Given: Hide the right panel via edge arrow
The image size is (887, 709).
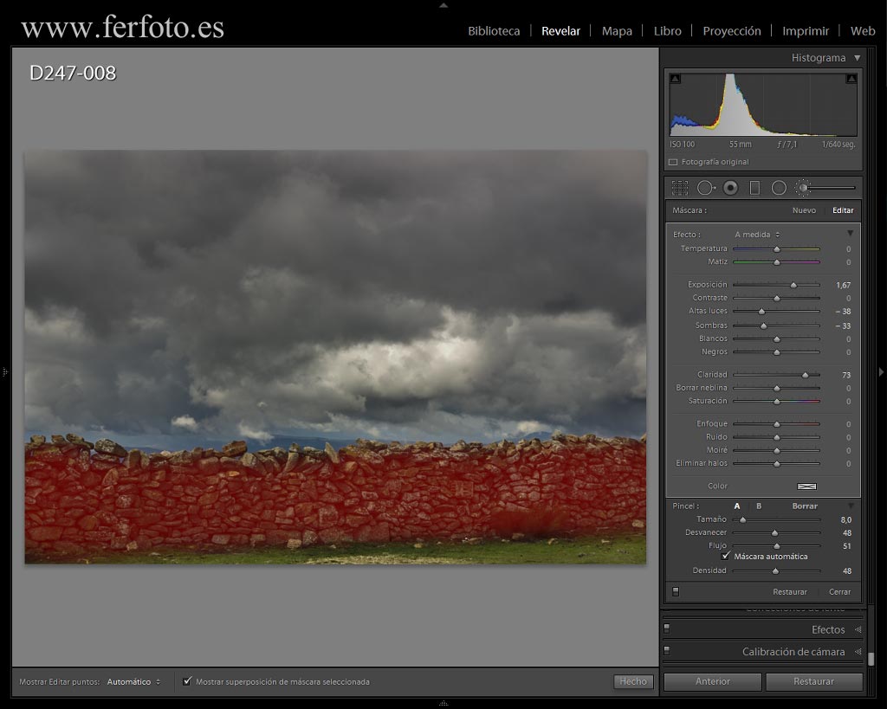Looking at the screenshot, I should click(x=881, y=372).
